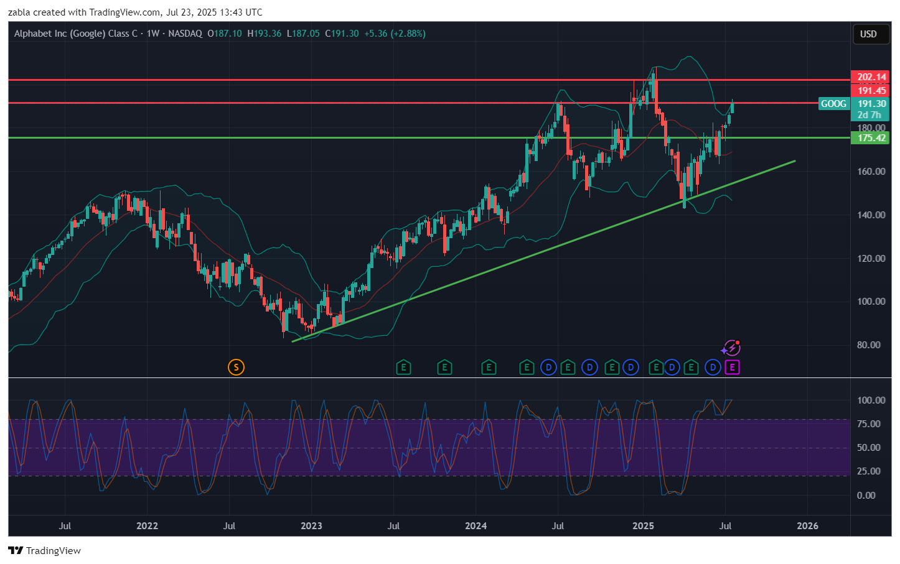Click the fourth green E earnings marker from left
The width and height of the screenshot is (900, 564).
[x=527, y=368]
